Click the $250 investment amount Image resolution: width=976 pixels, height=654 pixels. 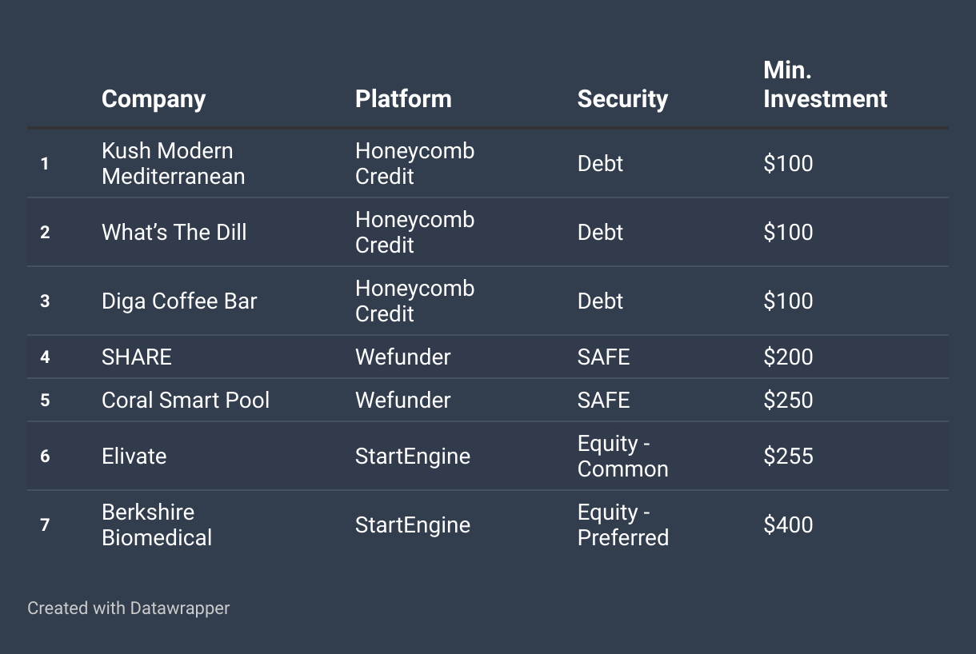(788, 401)
